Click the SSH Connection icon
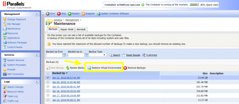The width and height of the screenshot is (239, 104). 5,74
